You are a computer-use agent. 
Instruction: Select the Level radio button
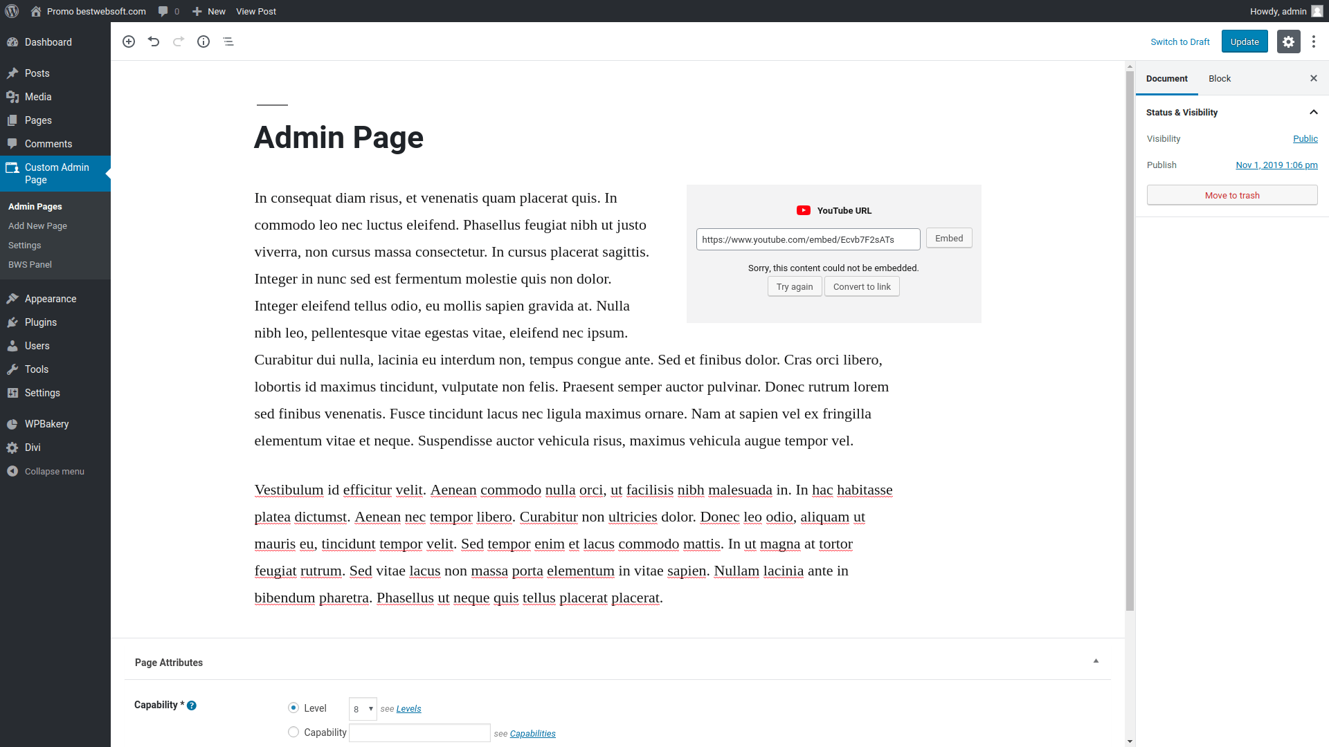[293, 708]
